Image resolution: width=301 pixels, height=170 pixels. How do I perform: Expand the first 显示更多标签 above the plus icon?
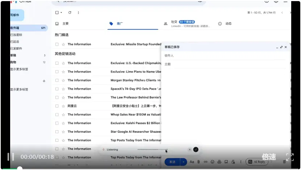[19, 69]
